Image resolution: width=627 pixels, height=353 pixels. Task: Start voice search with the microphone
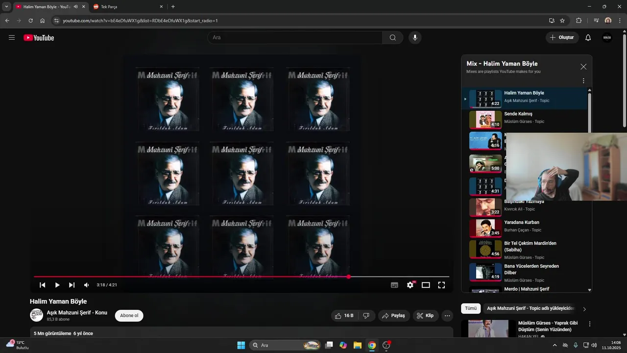point(415,38)
